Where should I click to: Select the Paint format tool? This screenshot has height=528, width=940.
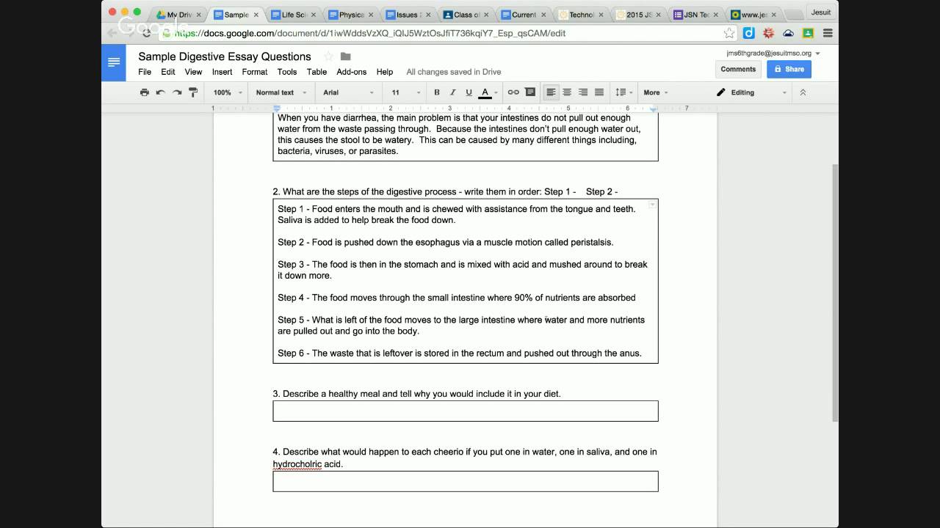(193, 92)
